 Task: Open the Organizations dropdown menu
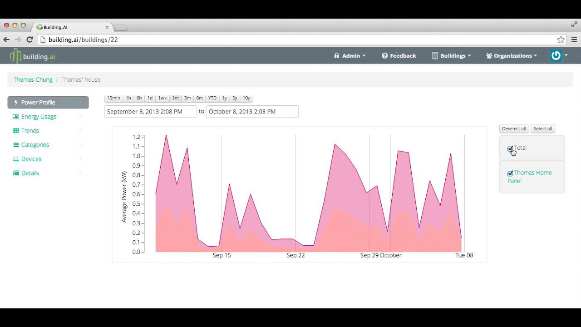512,56
